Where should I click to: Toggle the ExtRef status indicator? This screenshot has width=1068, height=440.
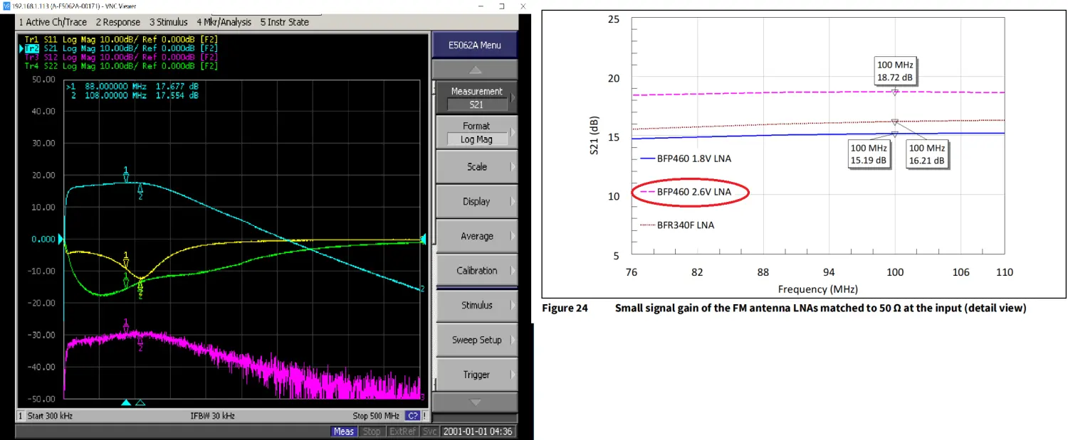click(402, 431)
